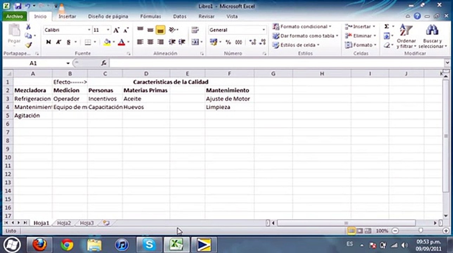Image resolution: width=453 pixels, height=253 pixels.
Task: Decrease indent in the Alineación group
Action: pyautogui.click(x=172, y=42)
